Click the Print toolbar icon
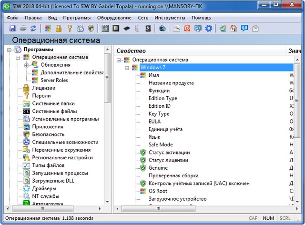The image size is (305, 225). pyautogui.click(x=23, y=29)
